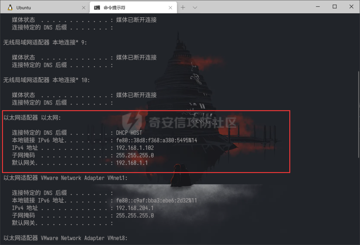Screen dimensions: 360x245
Task: Expand the new tab profile dropdown chevron
Action: coord(195,8)
